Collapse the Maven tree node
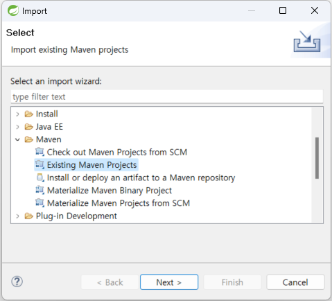The width and height of the screenshot is (332, 301). click(x=17, y=139)
